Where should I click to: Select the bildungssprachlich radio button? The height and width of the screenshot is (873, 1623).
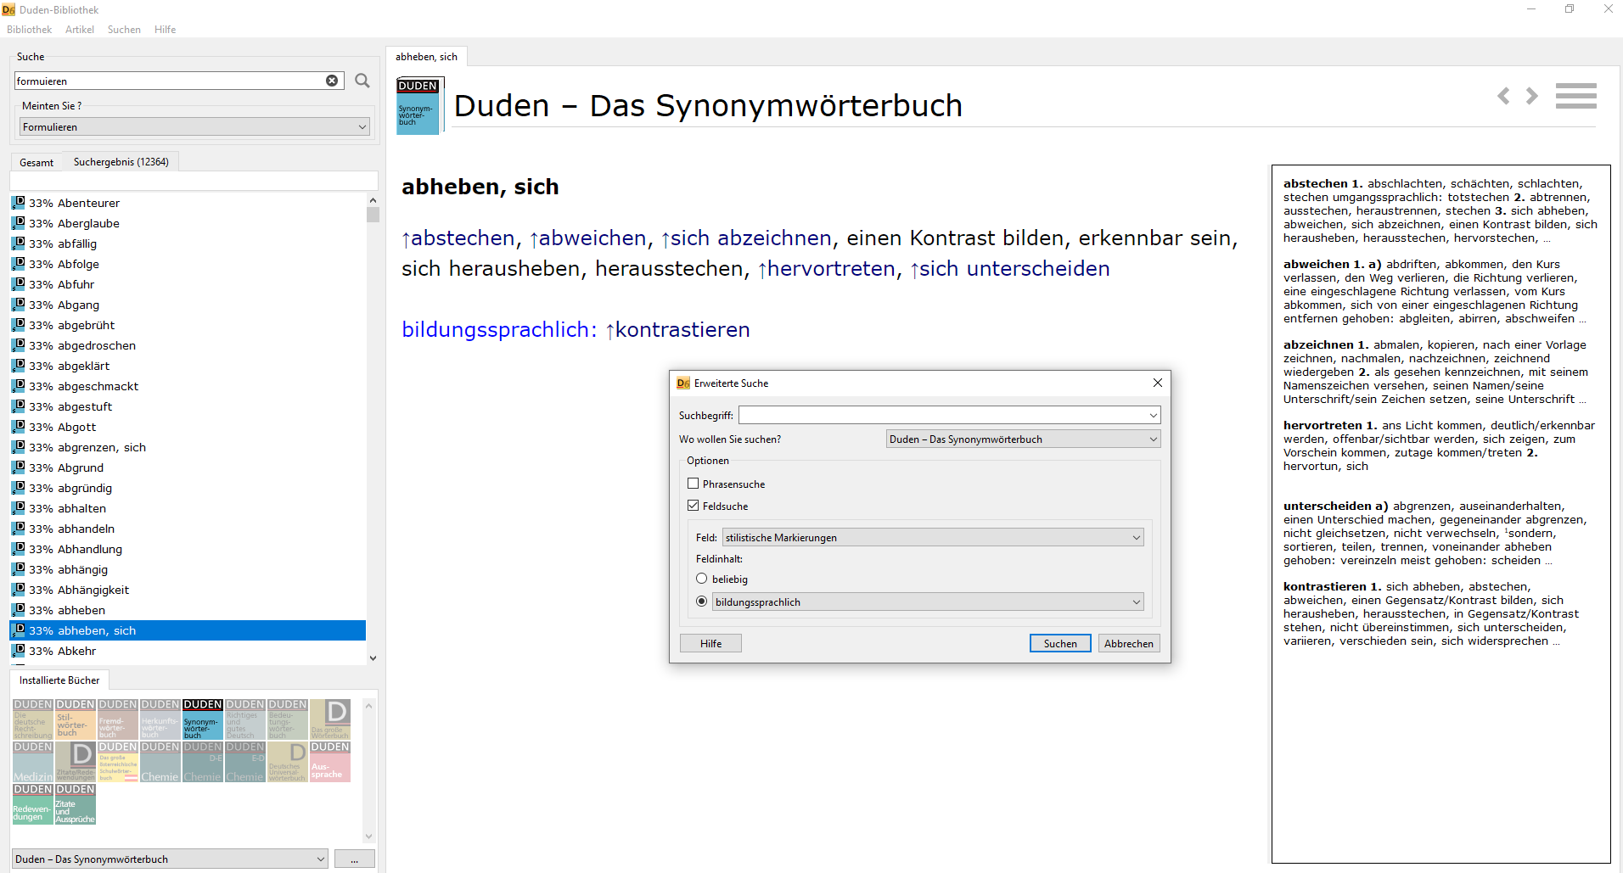701,601
